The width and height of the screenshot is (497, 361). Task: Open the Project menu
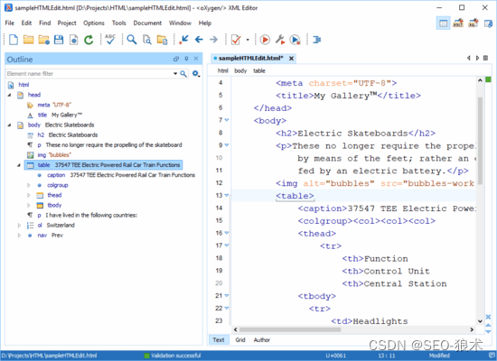[x=67, y=23]
